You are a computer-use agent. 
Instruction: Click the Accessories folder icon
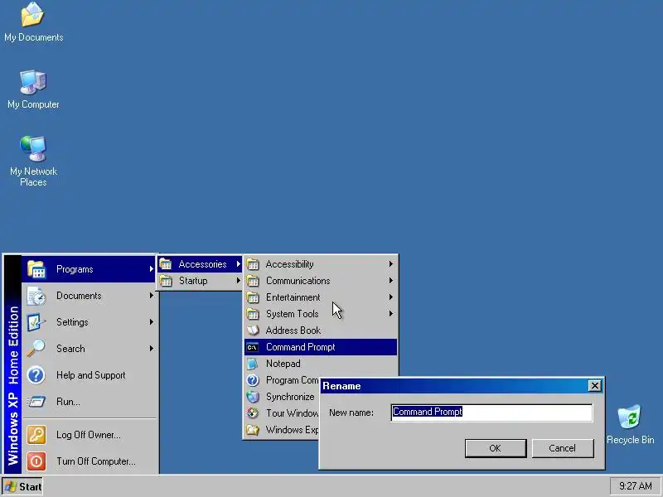pos(166,264)
